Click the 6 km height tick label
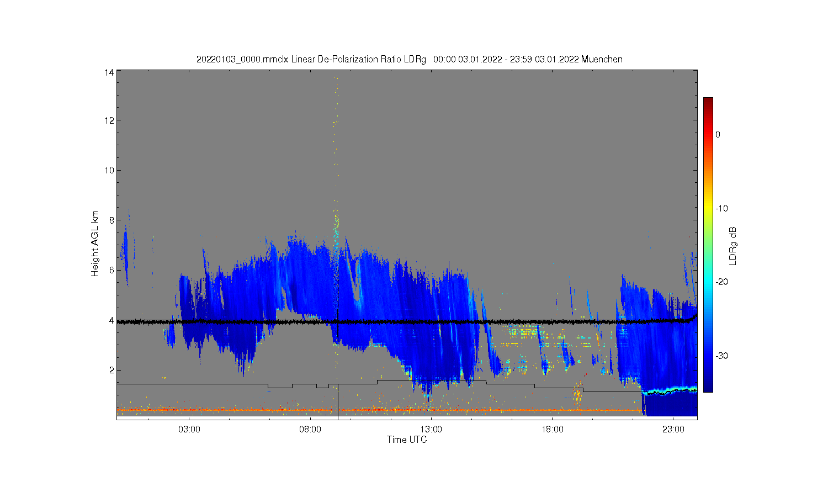This screenshot has width=828, height=497. (112, 270)
